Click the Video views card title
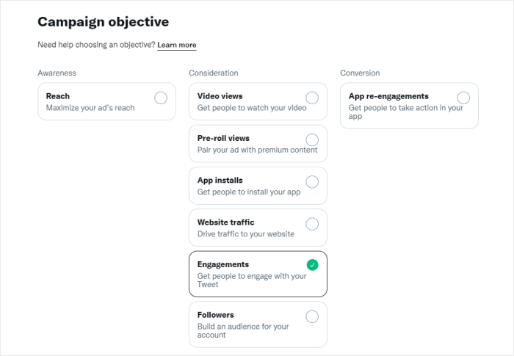 click(x=220, y=96)
